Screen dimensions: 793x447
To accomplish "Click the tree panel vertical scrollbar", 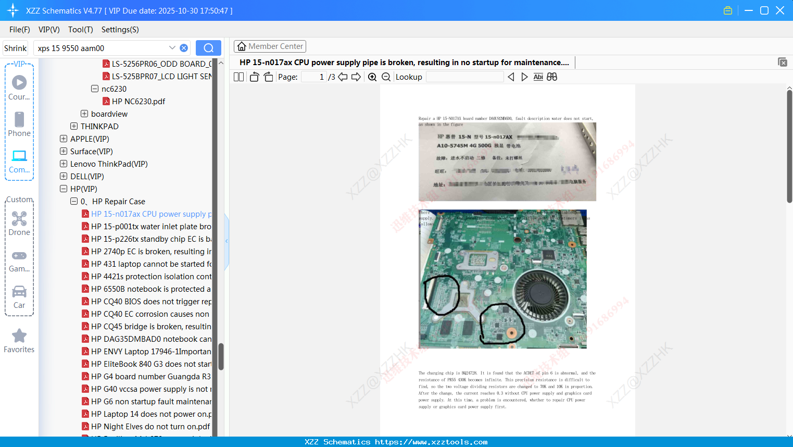I will point(221,356).
